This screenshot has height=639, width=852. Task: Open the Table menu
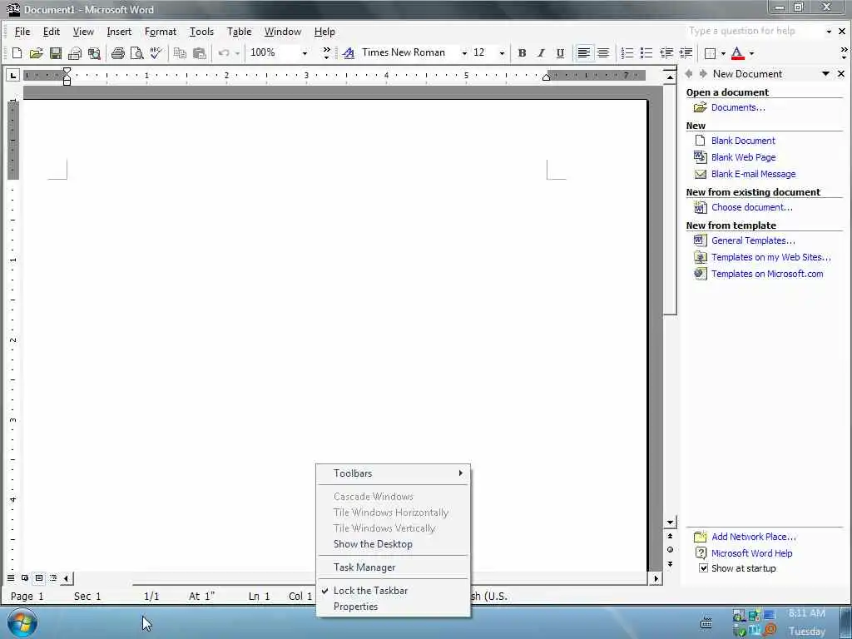coord(239,32)
